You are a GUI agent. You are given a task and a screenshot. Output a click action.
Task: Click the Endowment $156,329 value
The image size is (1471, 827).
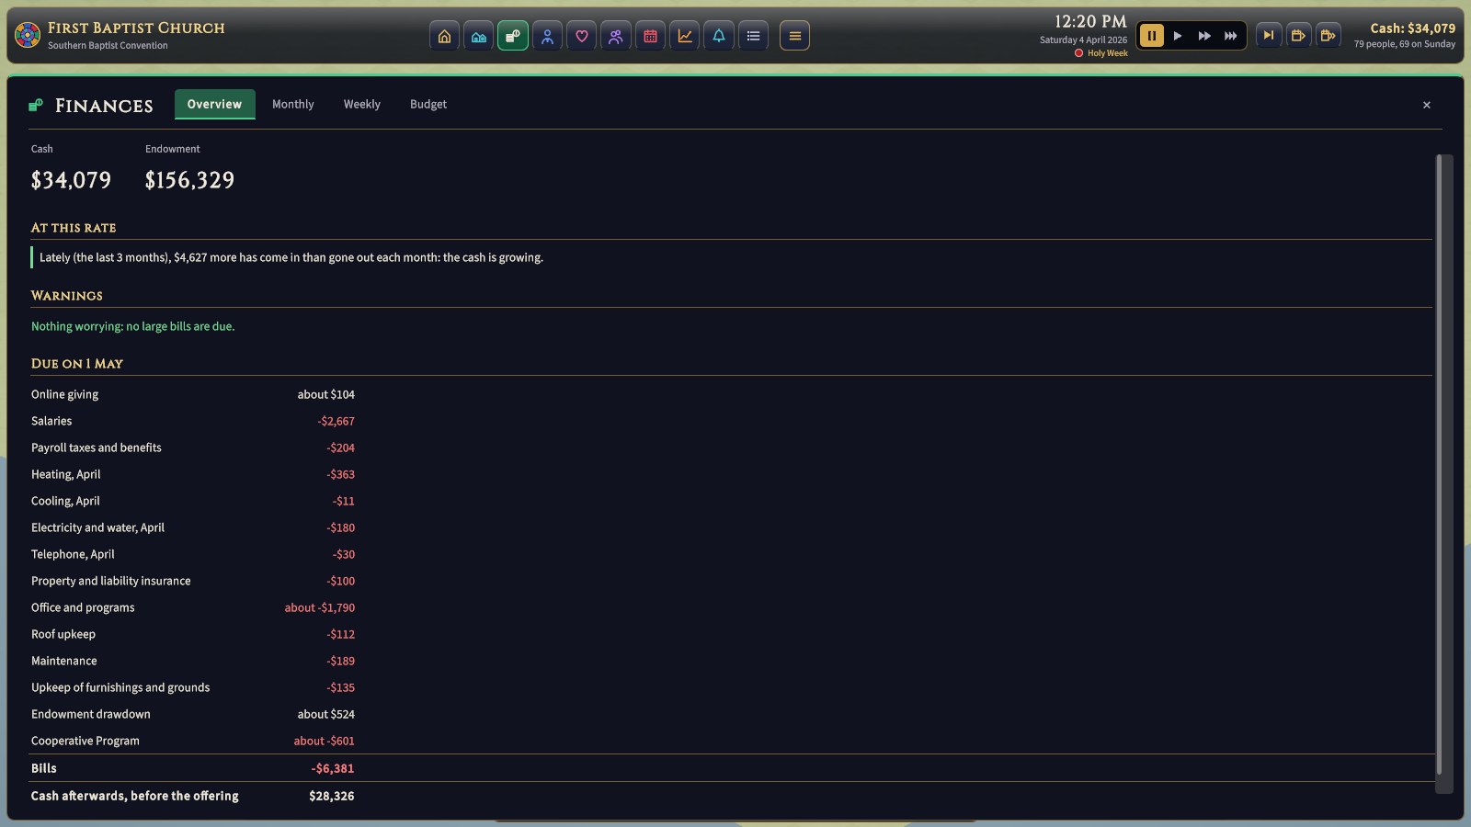[x=189, y=180]
